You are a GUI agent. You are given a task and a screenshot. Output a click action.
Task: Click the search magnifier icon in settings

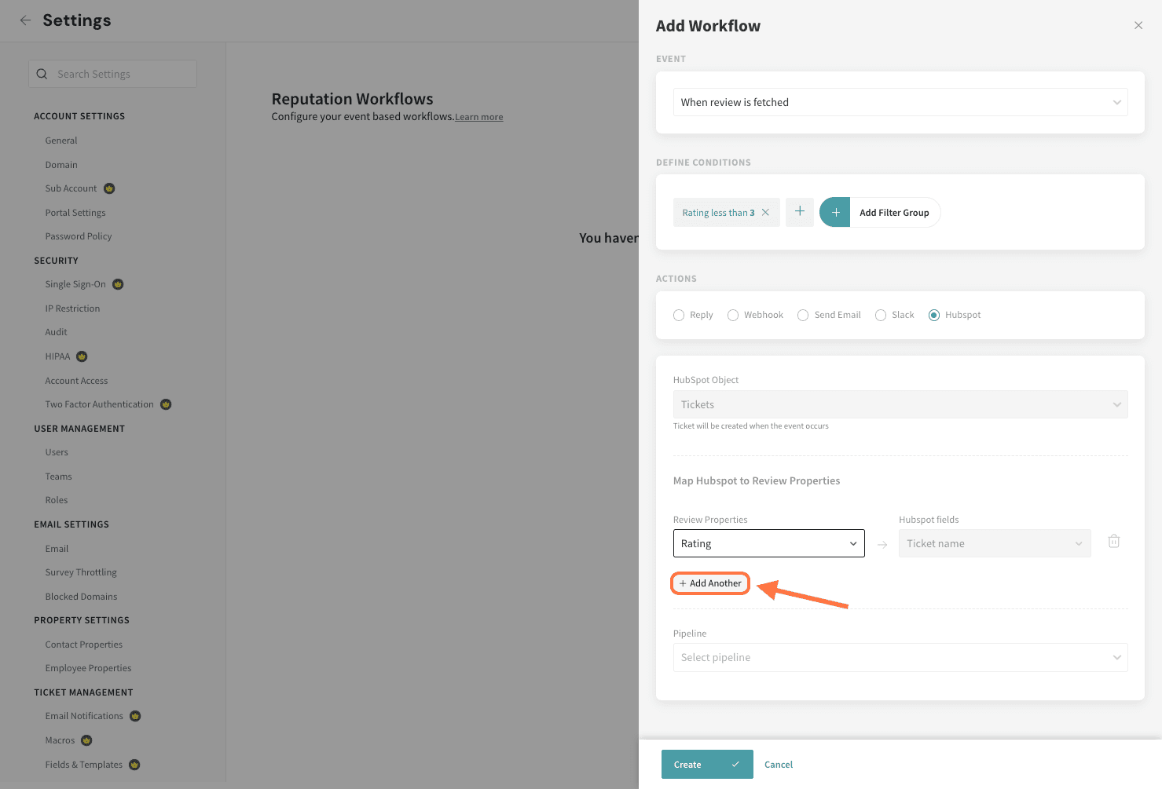click(42, 74)
